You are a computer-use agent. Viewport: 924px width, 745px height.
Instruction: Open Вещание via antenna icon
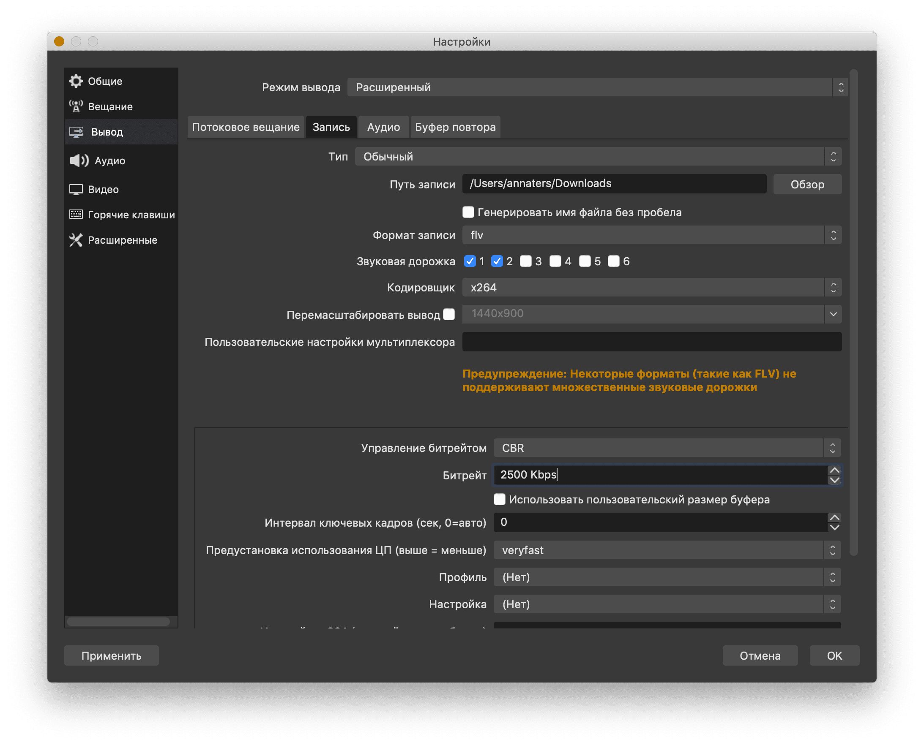click(76, 106)
